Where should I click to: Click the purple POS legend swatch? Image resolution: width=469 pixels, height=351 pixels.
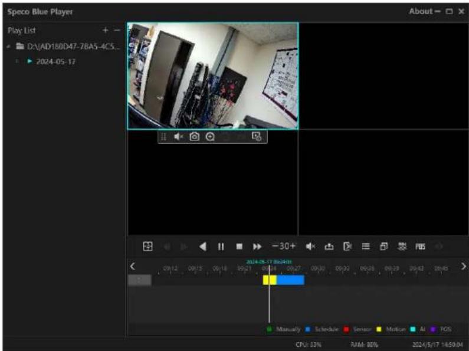click(432, 329)
